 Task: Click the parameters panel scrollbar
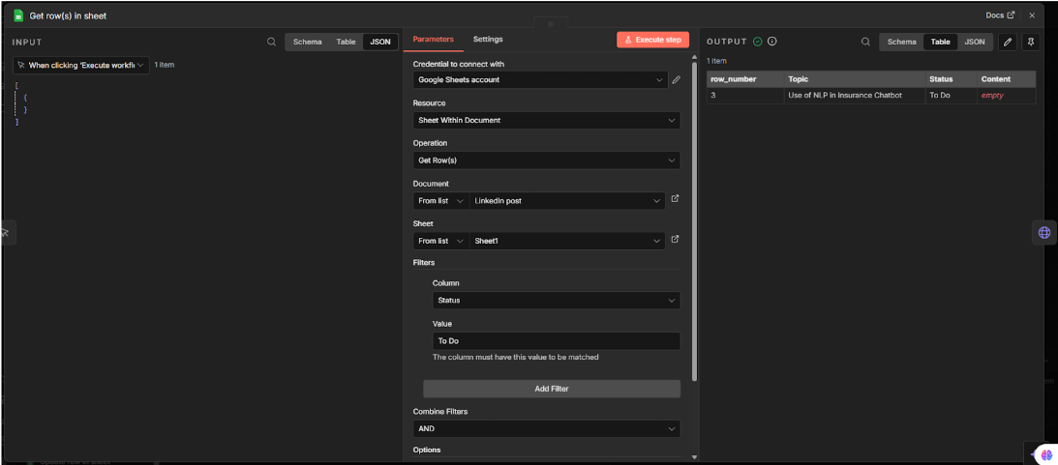(694, 219)
